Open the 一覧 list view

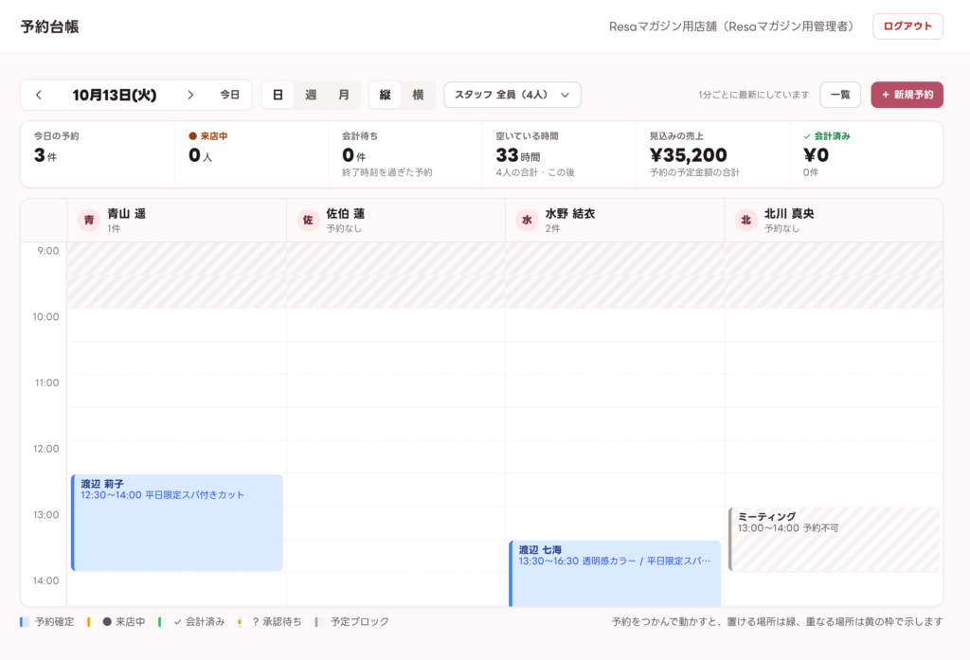tap(840, 95)
